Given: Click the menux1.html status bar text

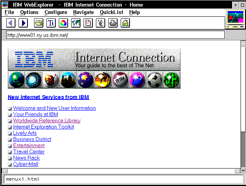Looking at the screenshot, I should [22, 179].
